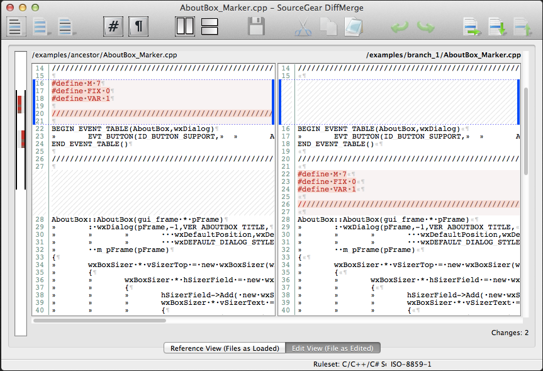
Task: Switch to side-by-side vertical split layout
Action: coord(185,26)
